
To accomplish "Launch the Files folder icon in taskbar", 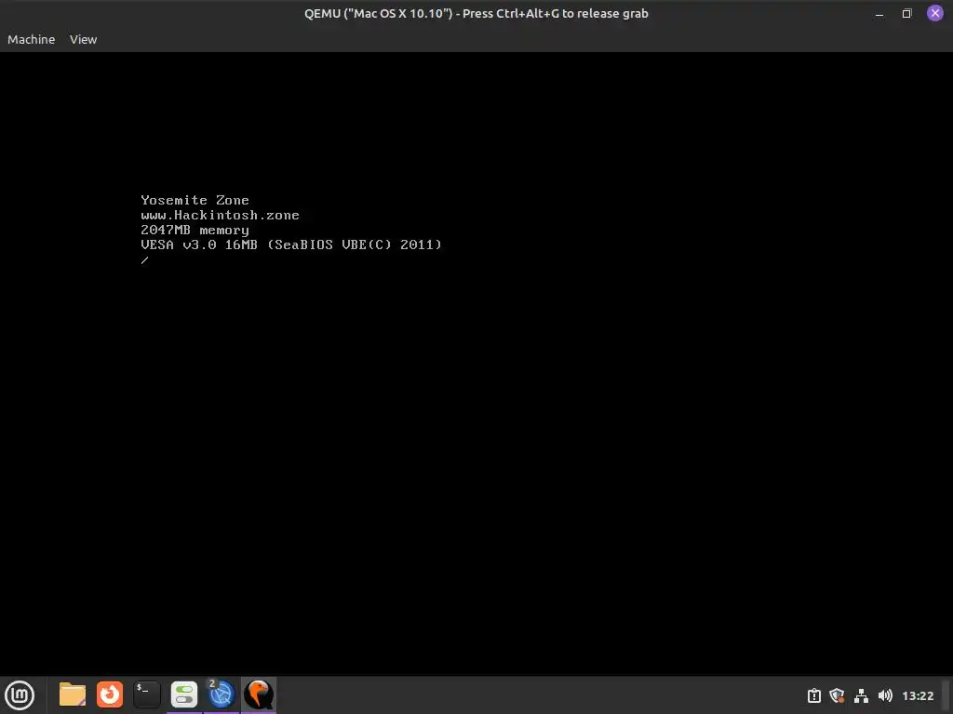I will pos(73,694).
